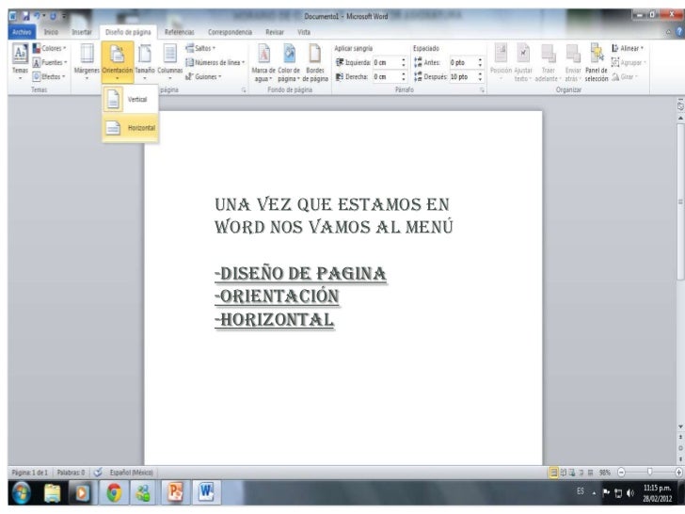This screenshot has width=685, height=514.
Task: Open Windows Explorer folder in taskbar
Action: [52, 493]
